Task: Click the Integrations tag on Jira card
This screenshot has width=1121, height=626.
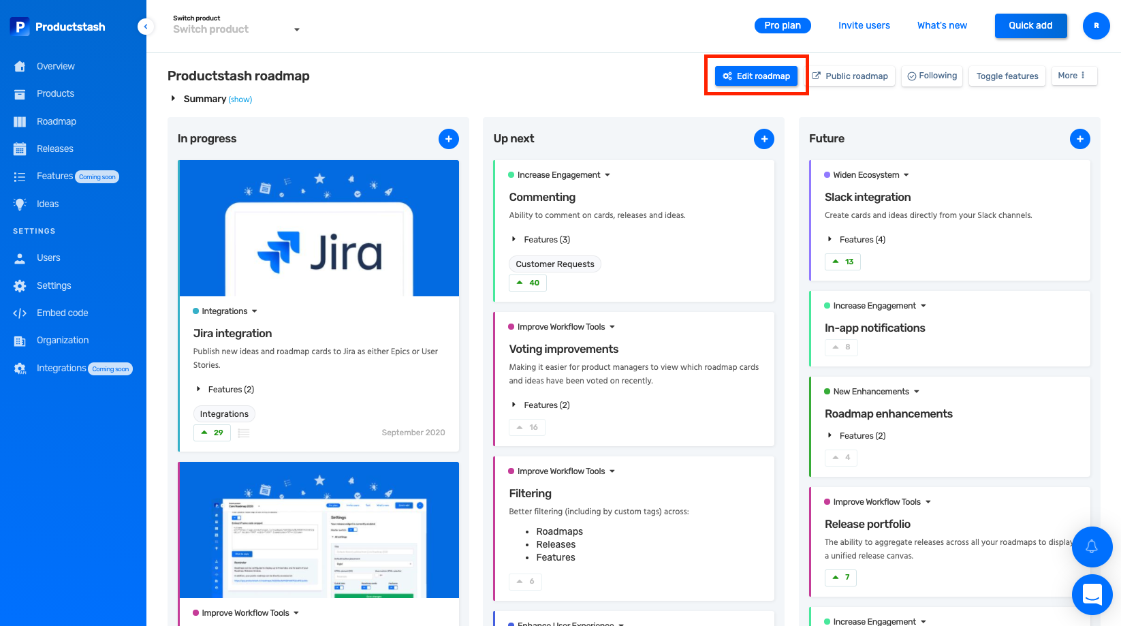Action: click(x=224, y=414)
